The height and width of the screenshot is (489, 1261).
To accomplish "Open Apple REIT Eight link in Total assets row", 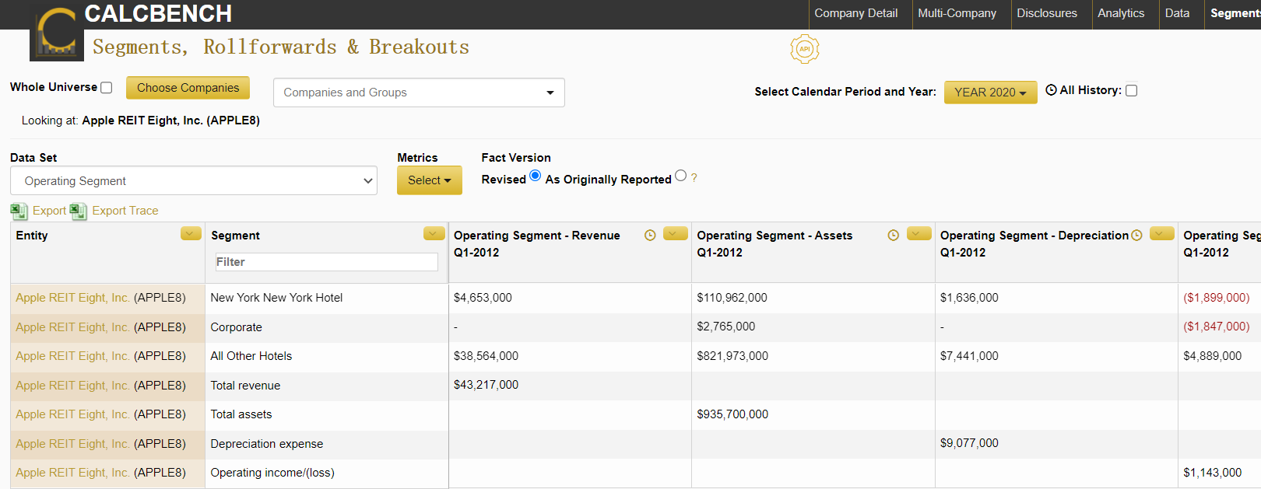I will [72, 414].
